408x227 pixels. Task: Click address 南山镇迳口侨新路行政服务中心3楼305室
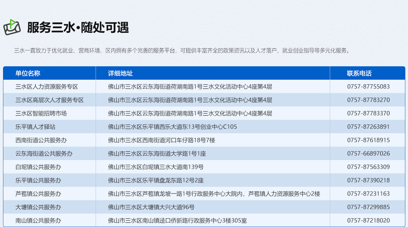point(177,221)
